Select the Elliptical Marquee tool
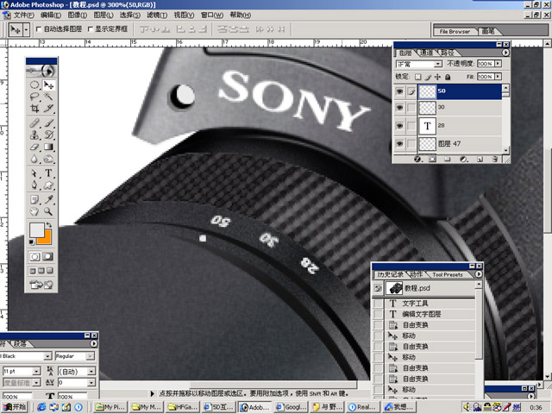 [x=34, y=85]
